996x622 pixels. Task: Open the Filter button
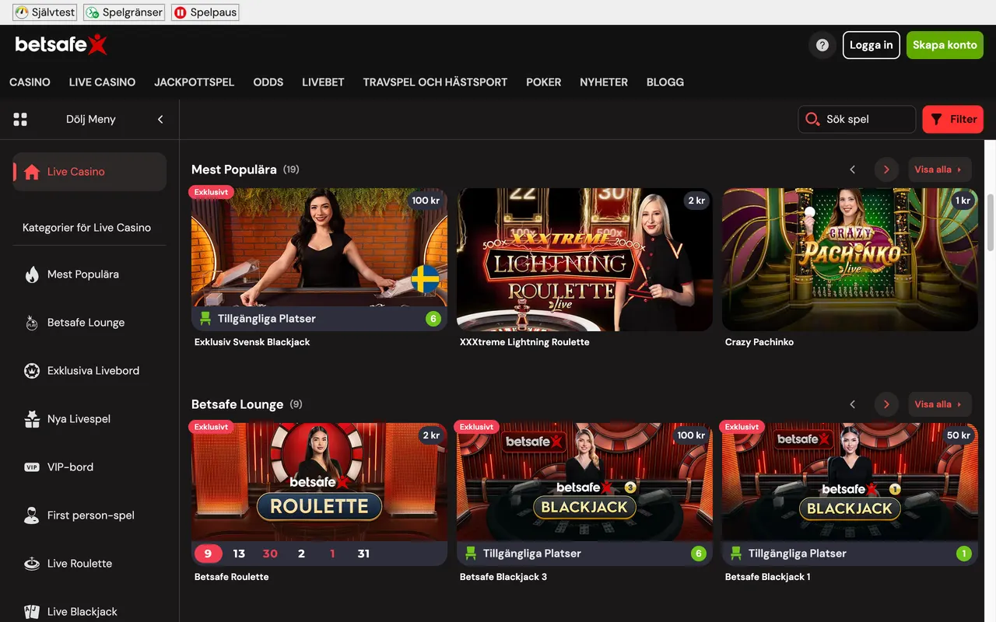(x=953, y=119)
